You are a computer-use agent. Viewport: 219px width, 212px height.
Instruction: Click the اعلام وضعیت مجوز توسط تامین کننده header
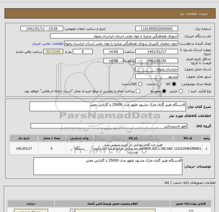coord(112,203)
